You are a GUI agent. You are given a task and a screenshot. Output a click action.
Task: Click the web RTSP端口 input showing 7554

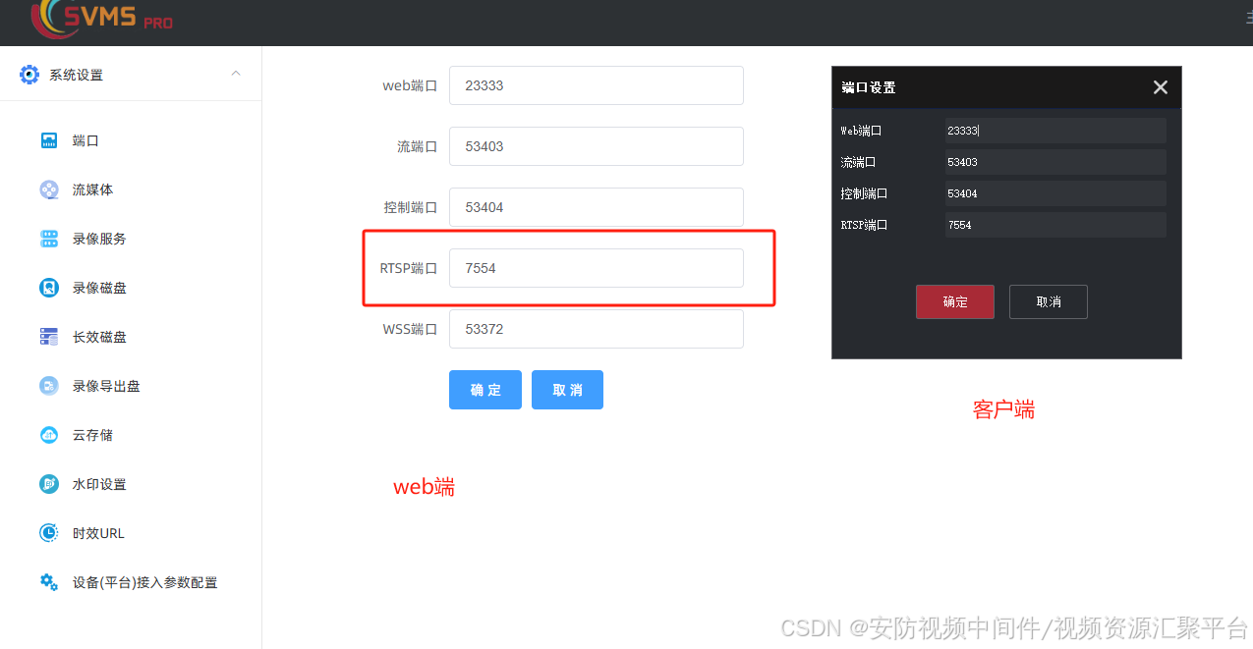click(x=597, y=268)
